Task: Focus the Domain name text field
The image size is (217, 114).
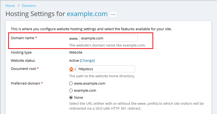Action: coord(108,38)
